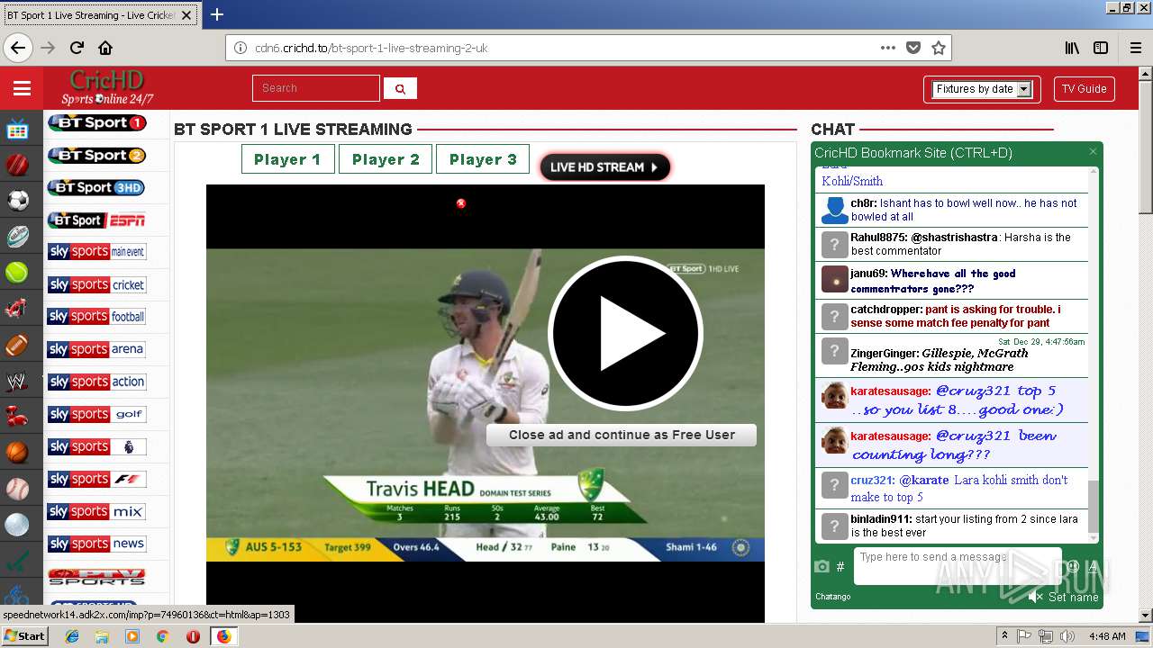The image size is (1153, 648).
Task: Click the LIVE HD STREAM button
Action: (x=604, y=166)
